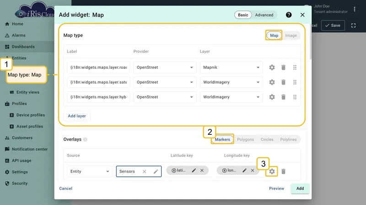Remove the latitude key chip
This screenshot has width=366, height=205.
click(202, 170)
